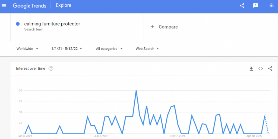Click the blue dot of search term
Screen dimensions: 278x139
pos(18,24)
